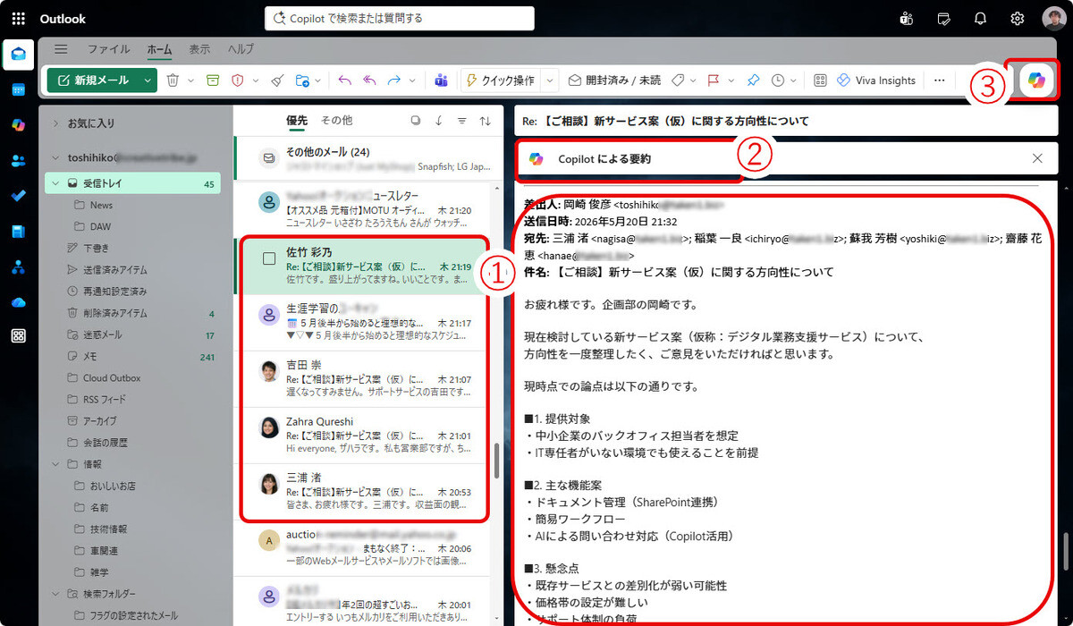This screenshot has width=1073, height=626.
Task: Click Teams share icon in ribbon
Action: point(441,80)
